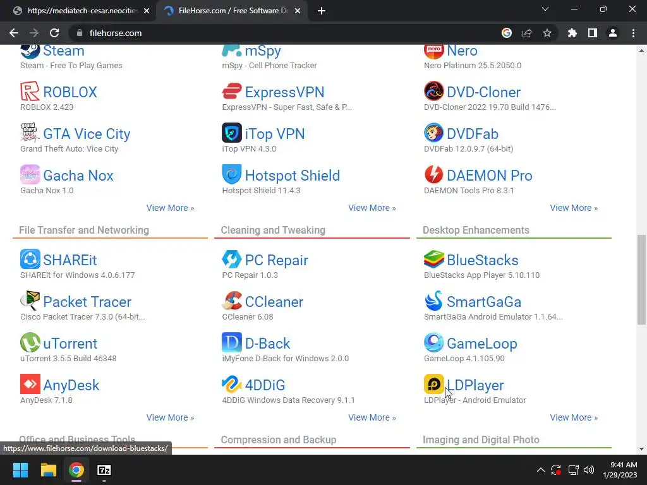
Task: Open the Hotspot Shield icon
Action: pos(232,174)
